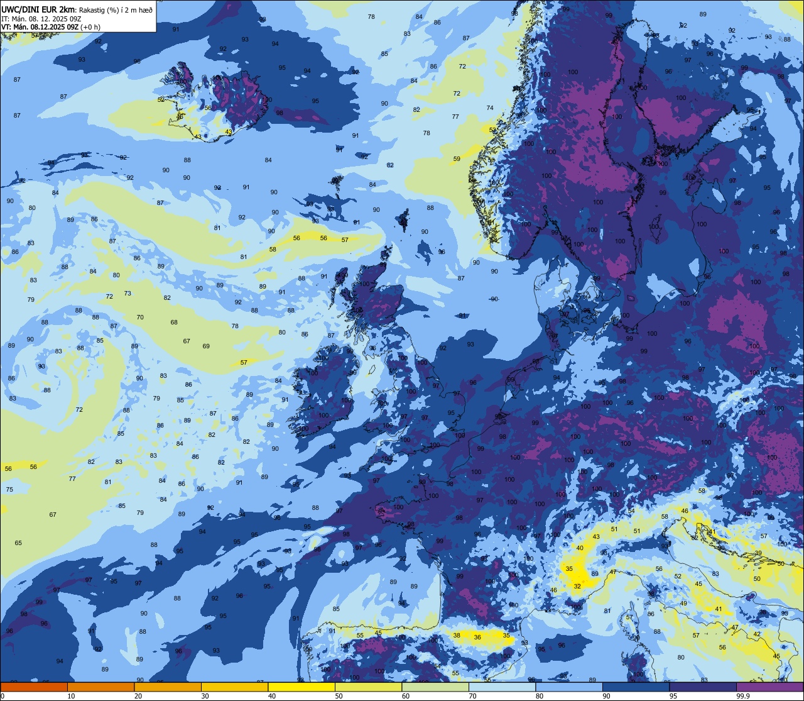Click the "Rakastig (%) í 2 m hæð" label
The height and width of the screenshot is (701, 804).
coord(115,9)
